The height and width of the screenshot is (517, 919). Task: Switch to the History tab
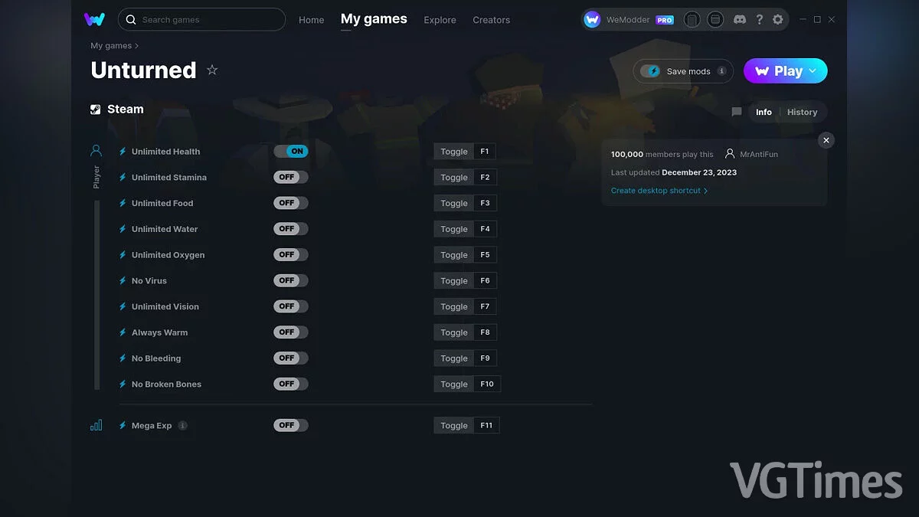pos(802,112)
